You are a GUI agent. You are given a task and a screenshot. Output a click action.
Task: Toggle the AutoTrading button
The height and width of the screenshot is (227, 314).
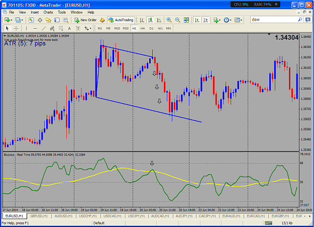[121, 20]
